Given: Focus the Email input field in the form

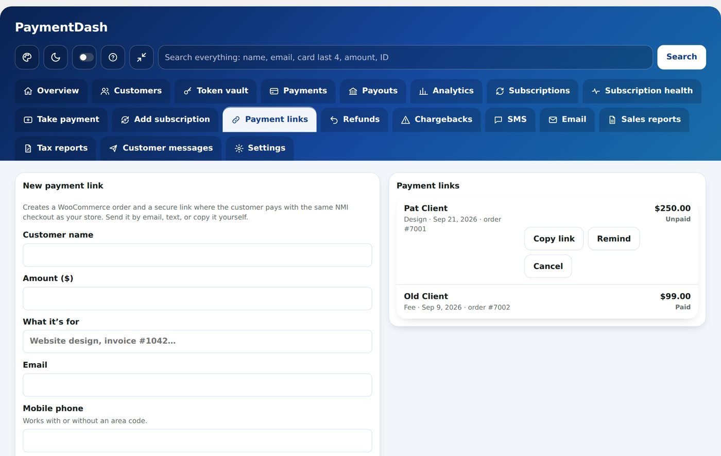Looking at the screenshot, I should tap(197, 385).
